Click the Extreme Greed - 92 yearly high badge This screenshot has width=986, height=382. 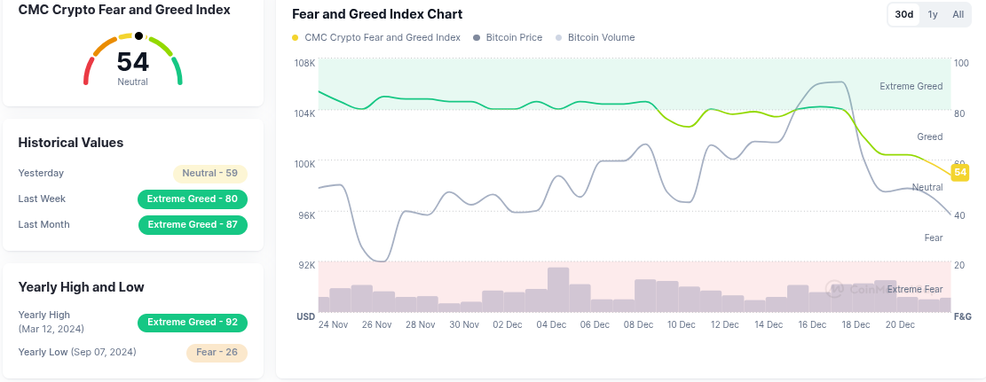click(193, 323)
